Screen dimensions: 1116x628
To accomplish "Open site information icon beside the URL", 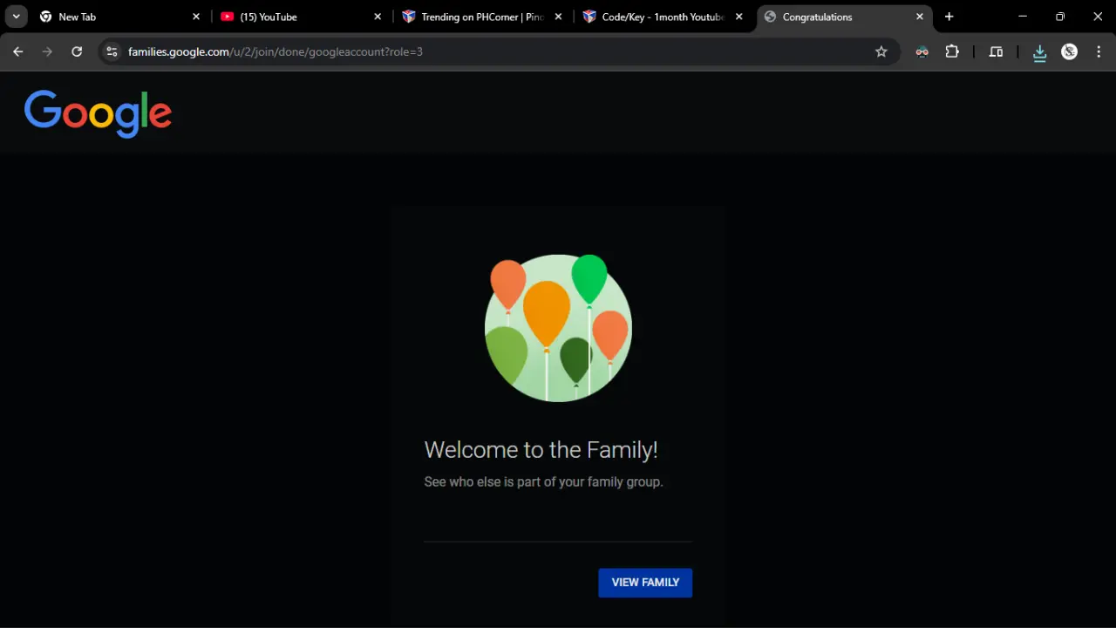I will click(x=112, y=51).
